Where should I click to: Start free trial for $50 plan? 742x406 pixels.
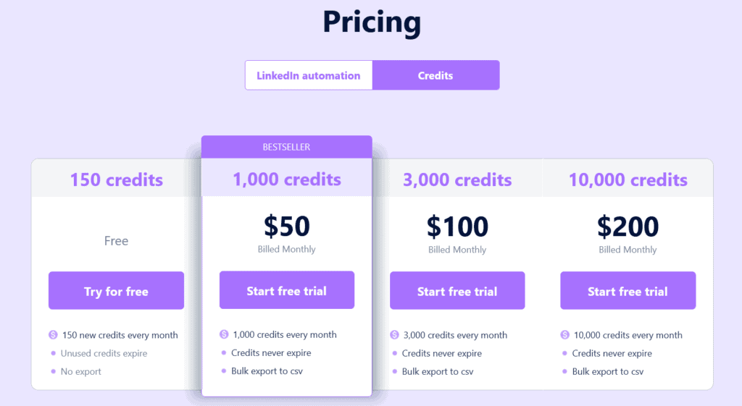[x=286, y=290]
